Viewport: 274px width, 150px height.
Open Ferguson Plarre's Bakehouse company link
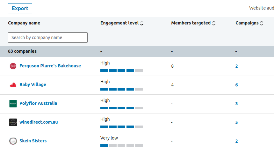50,66
